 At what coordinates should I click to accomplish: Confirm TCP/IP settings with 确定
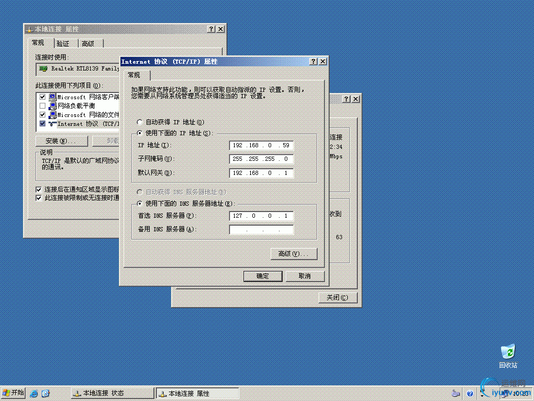point(263,276)
